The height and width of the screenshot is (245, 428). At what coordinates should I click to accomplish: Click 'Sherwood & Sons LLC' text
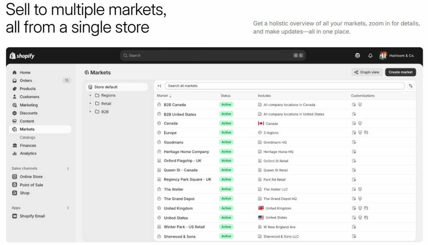coord(281,237)
